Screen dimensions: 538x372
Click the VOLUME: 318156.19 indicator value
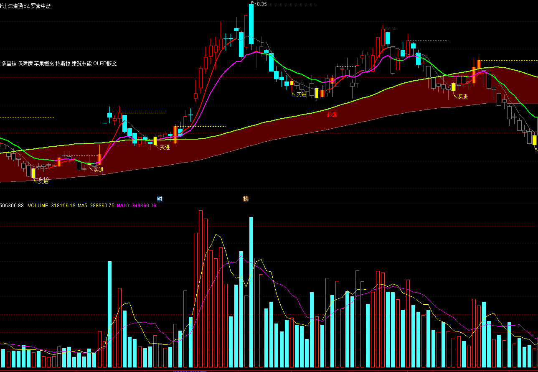52,206
